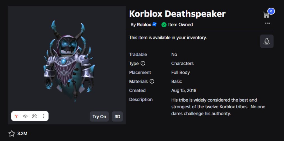The image size is (284, 141).
Task: Click the blue verified badge by Roblox
Action: pyautogui.click(x=155, y=24)
